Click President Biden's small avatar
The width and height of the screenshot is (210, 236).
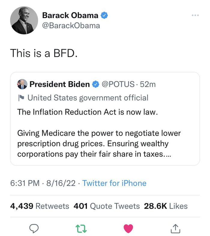point(22,84)
